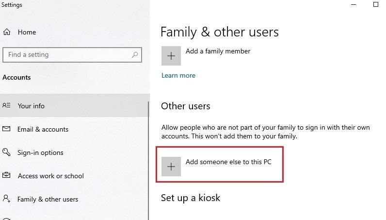The height and width of the screenshot is (220, 386).
Task: Select Family & other users in sidebar
Action: point(48,199)
